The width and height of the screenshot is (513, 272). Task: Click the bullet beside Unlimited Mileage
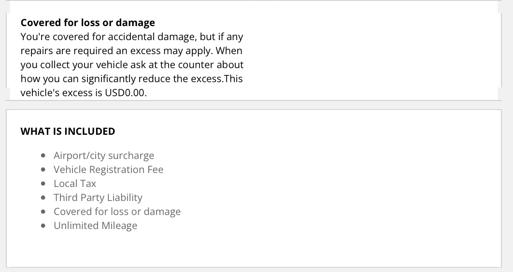click(44, 226)
